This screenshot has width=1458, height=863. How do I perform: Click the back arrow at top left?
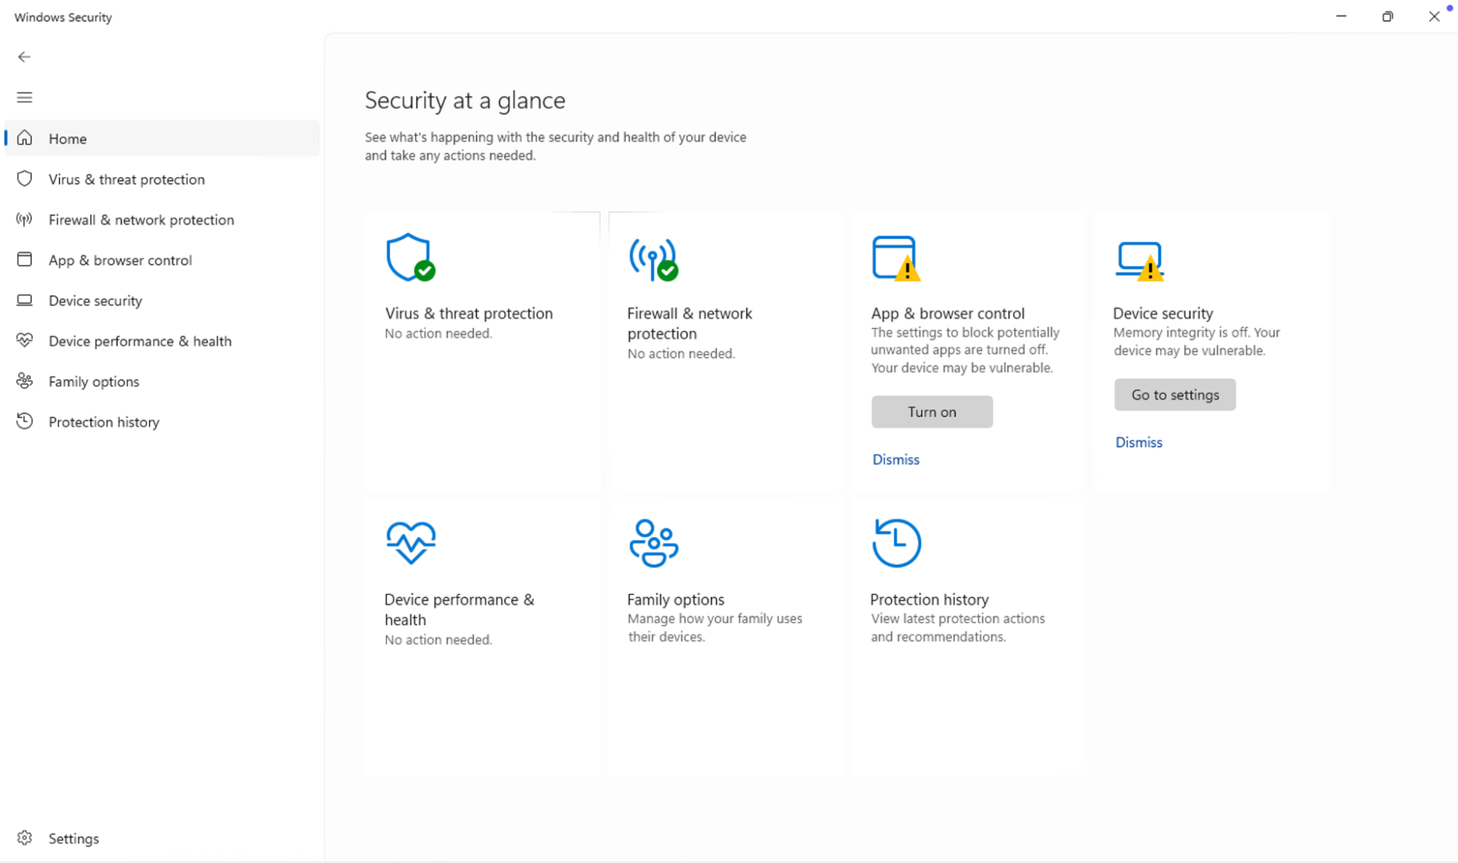click(x=24, y=56)
